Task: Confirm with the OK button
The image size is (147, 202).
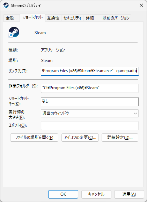Action: tap(63, 194)
